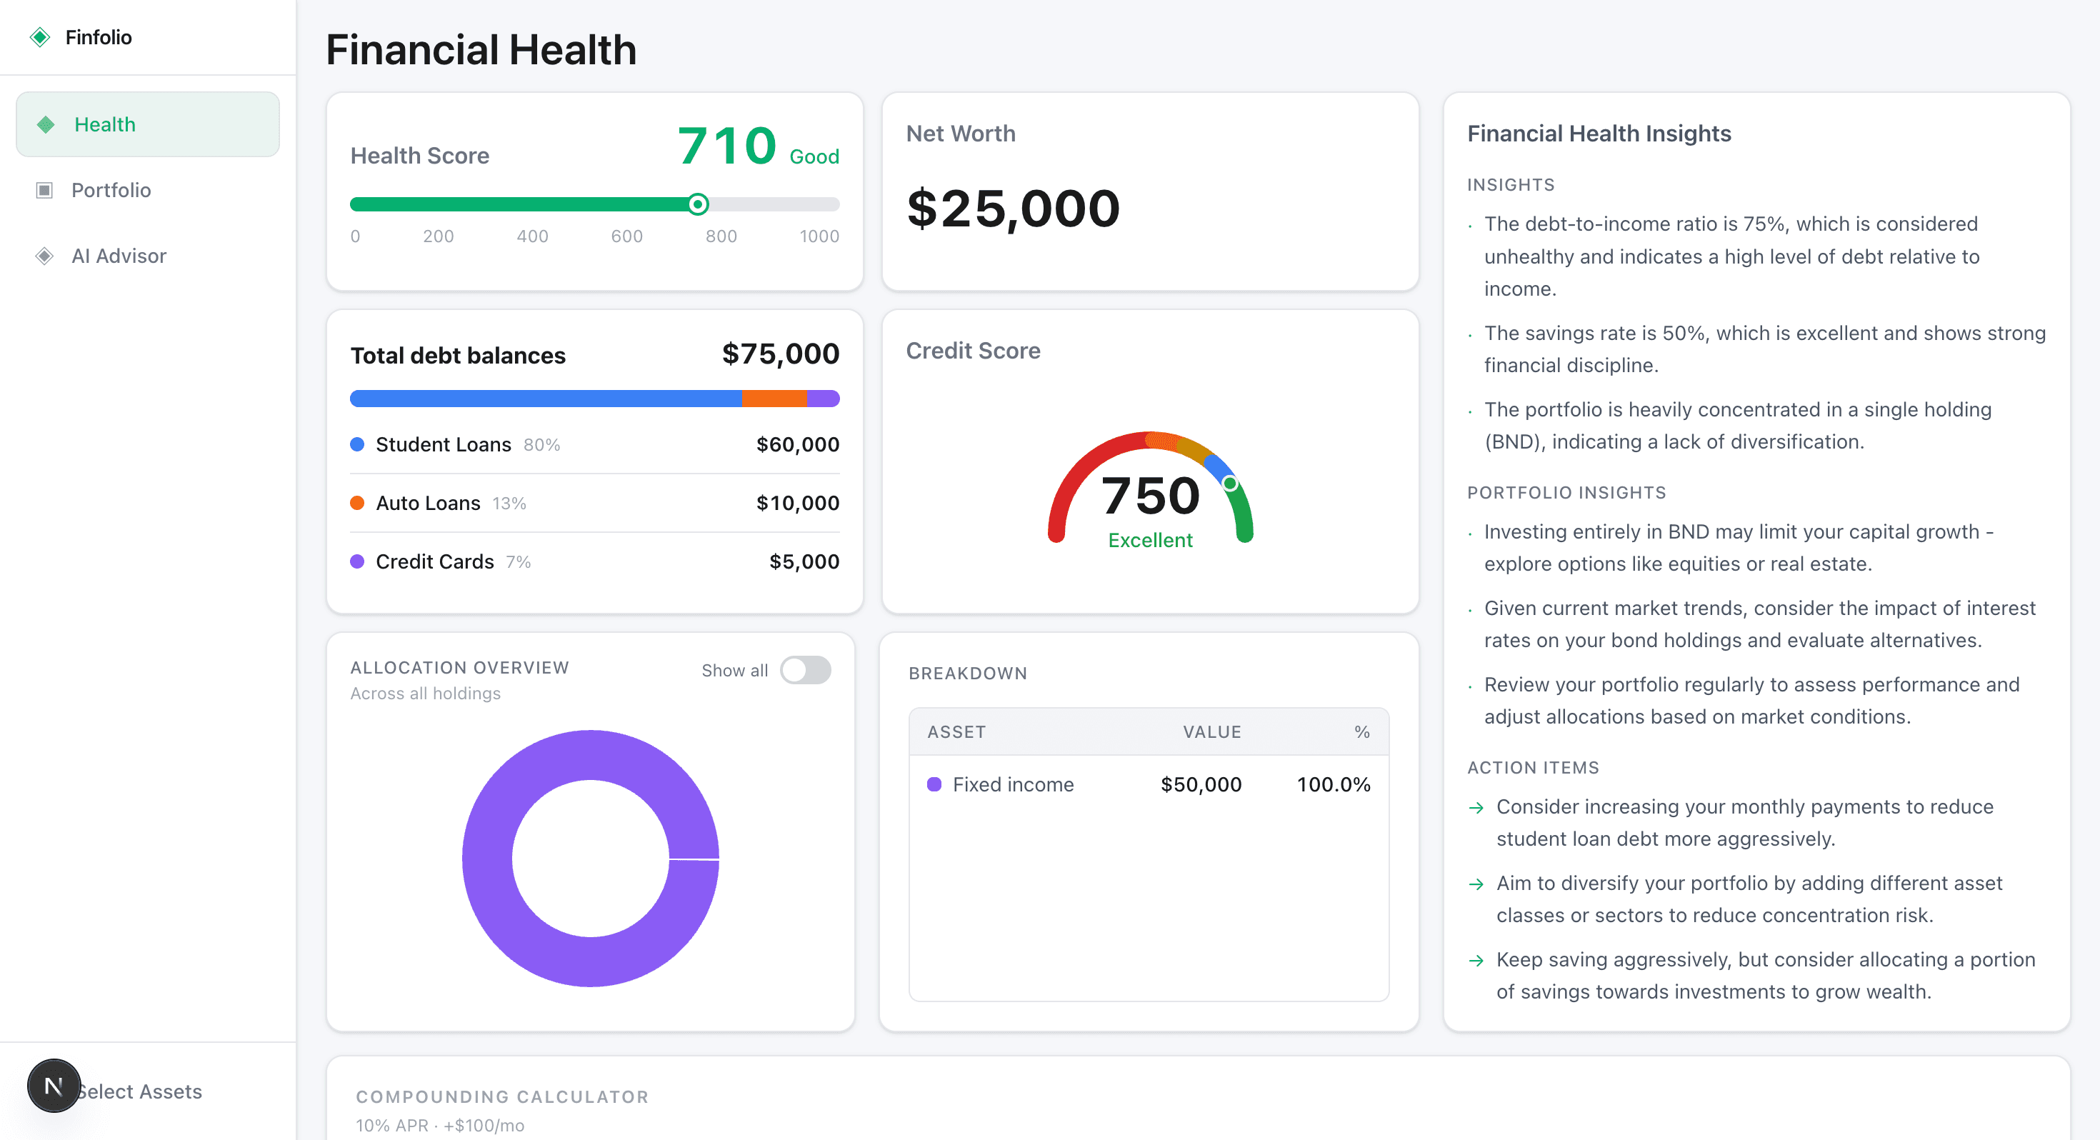Click the Credit Score gauge indicator knob
This screenshot has height=1140, width=2100.
click(x=1229, y=484)
